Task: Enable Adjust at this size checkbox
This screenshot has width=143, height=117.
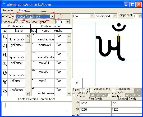Action: pos(91,91)
